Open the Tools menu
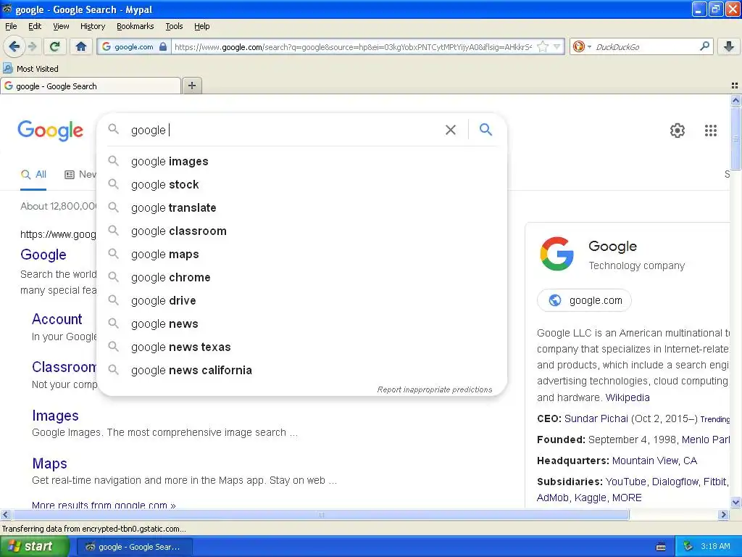The width and height of the screenshot is (742, 557). (x=174, y=27)
